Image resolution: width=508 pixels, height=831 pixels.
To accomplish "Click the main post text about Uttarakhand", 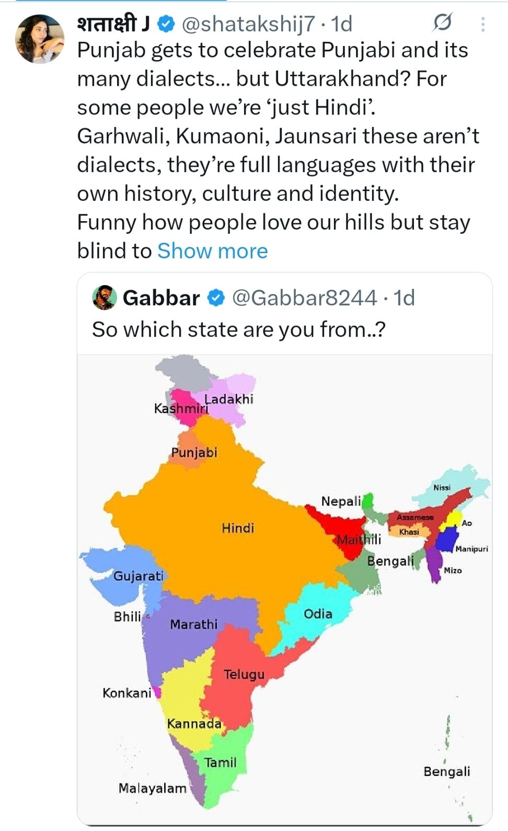I will (277, 136).
